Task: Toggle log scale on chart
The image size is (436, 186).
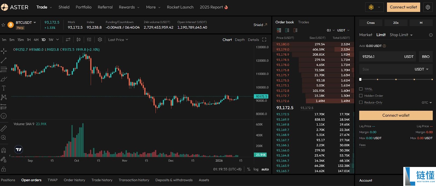Action: [256, 169]
